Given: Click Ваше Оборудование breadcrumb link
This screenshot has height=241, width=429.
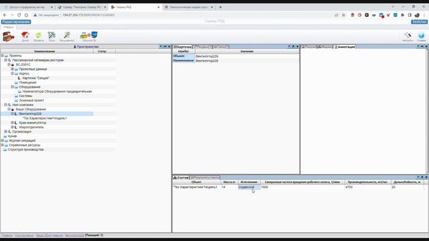Looking at the screenshot, I should (49, 235).
